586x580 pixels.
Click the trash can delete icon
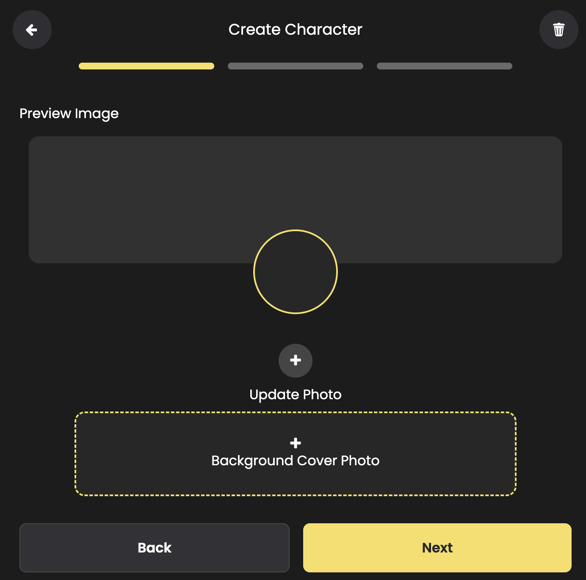558,30
